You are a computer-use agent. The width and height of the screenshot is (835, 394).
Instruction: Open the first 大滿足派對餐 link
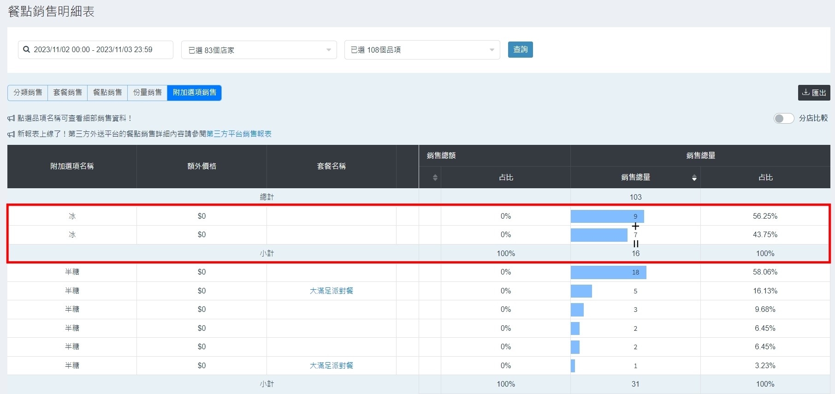[x=331, y=291]
